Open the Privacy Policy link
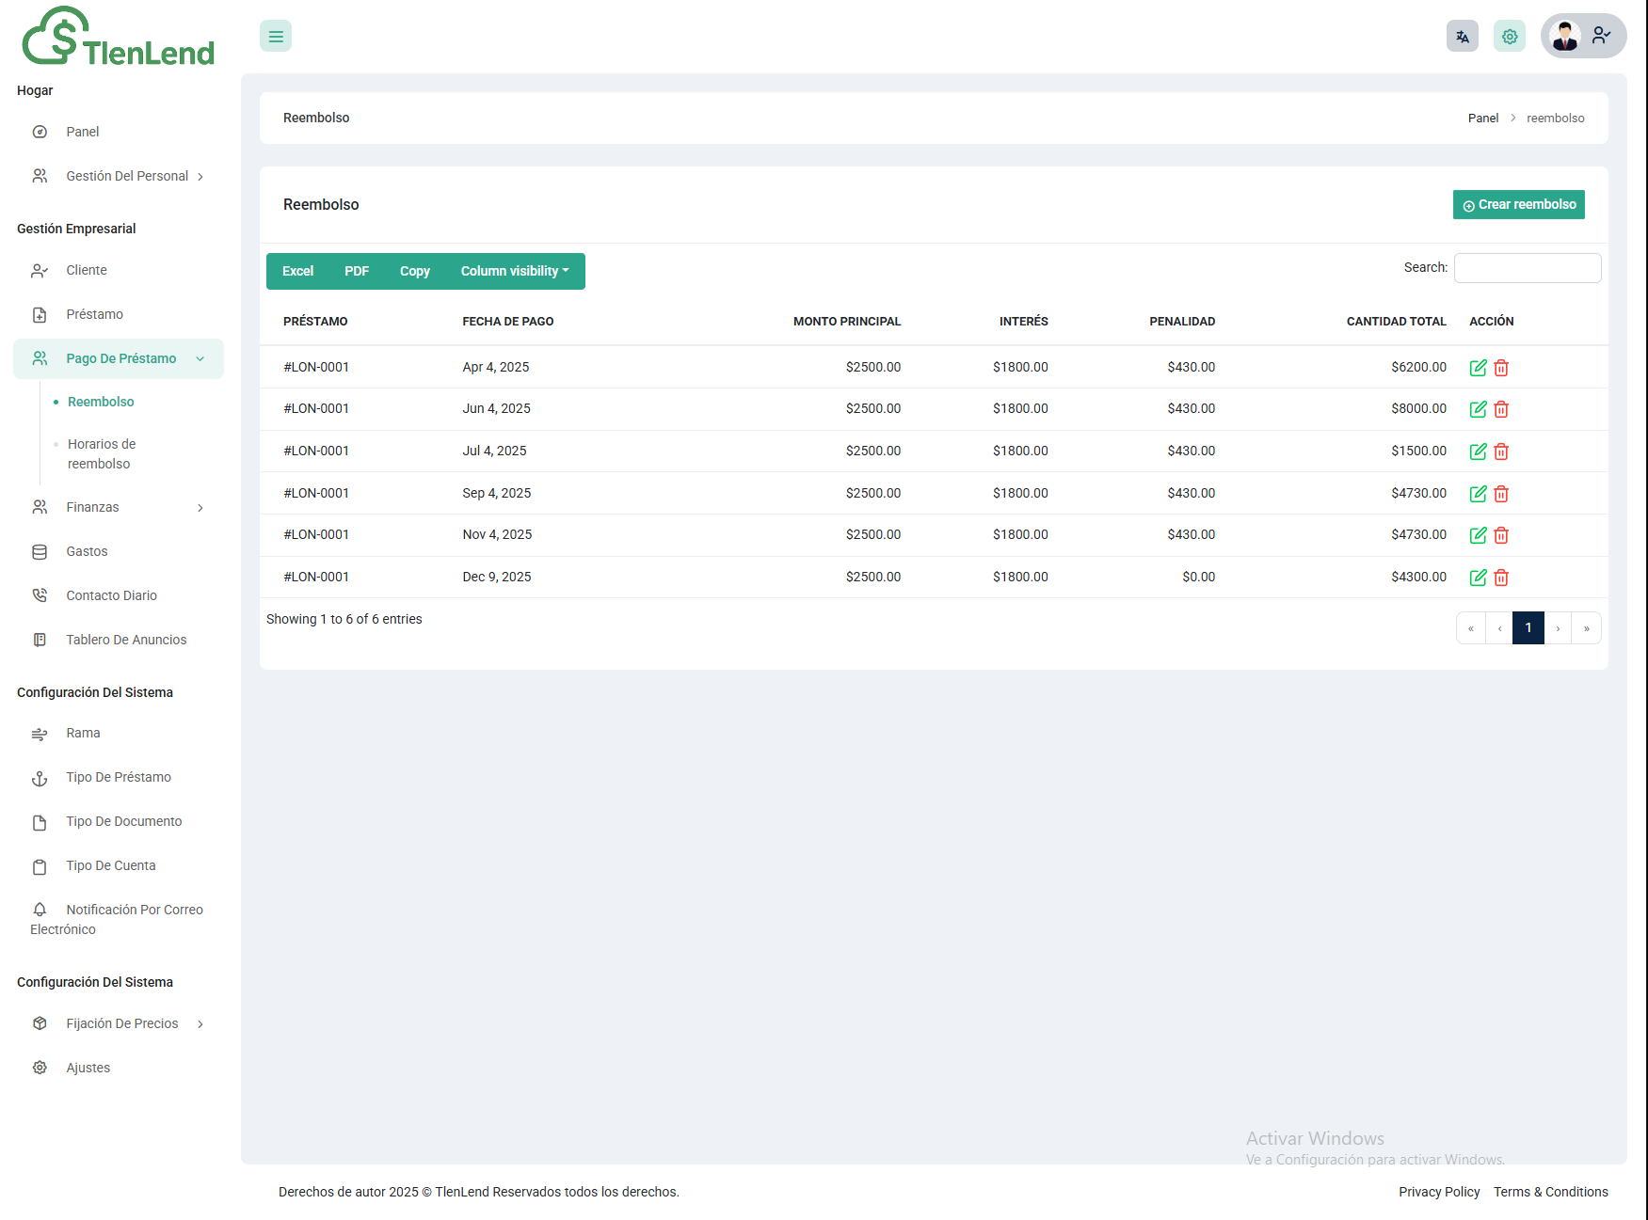Viewport: 1648px width, 1220px height. (x=1438, y=1192)
